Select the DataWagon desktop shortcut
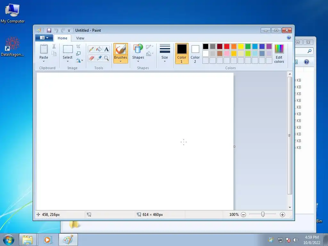This screenshot has height=246, width=328. click(x=12, y=46)
